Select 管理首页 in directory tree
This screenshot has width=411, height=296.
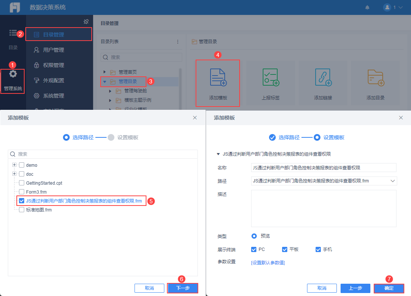(128, 72)
